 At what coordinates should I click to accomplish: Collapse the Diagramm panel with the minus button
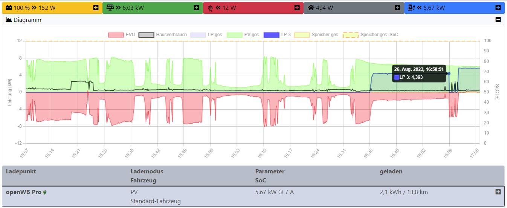click(498, 20)
